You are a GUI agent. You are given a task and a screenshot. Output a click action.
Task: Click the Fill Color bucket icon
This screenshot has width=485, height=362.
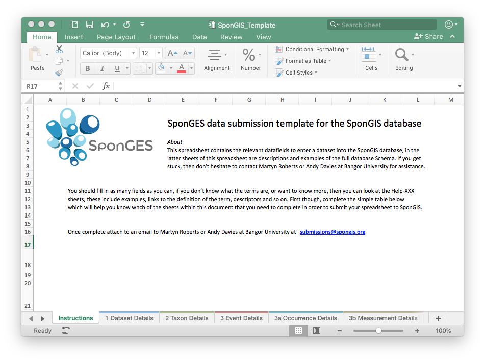point(161,68)
